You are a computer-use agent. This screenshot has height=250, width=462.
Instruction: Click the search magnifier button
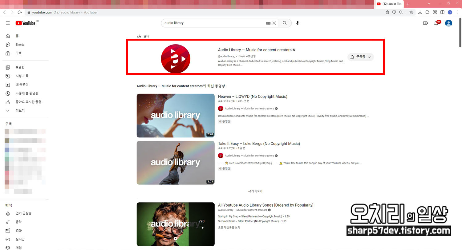285,23
